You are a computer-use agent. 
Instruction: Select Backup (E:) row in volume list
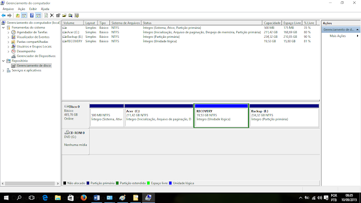click(191, 37)
